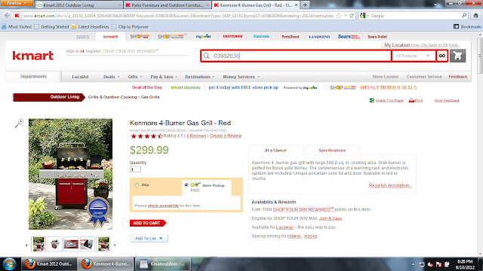This screenshot has width=483, height=271.
Task: Click the Print icon link
Action: tap(416, 100)
